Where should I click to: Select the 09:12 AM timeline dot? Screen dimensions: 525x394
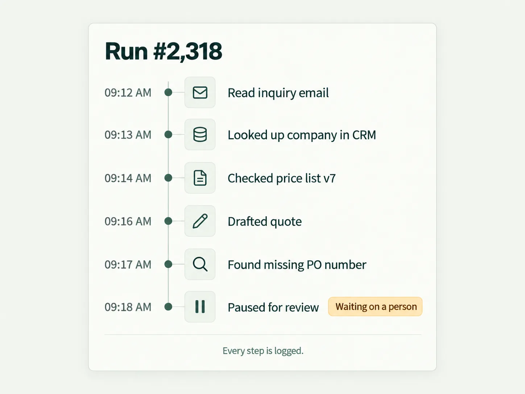click(168, 93)
